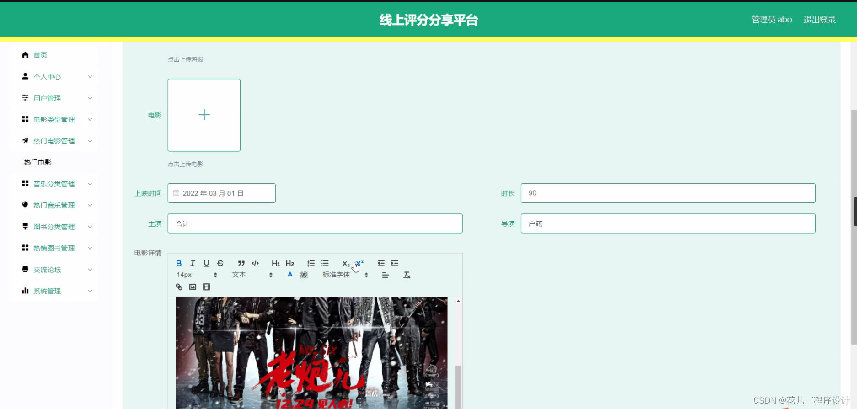Toggle italic formatting in the editor
The height and width of the screenshot is (409, 857).
pyautogui.click(x=193, y=263)
